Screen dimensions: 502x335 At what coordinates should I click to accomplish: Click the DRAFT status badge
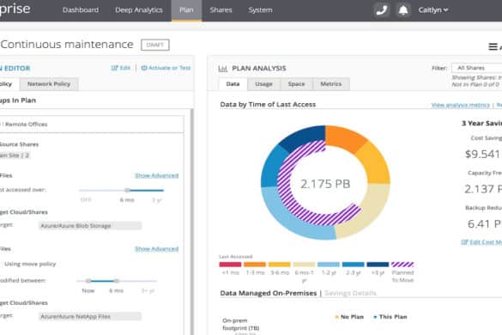coord(155,45)
